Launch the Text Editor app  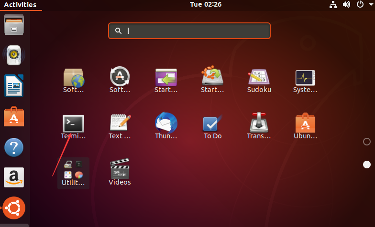point(120,124)
